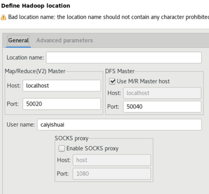Switch to the Advanced parameters tab
Screen dimensions: 209x194
[64, 40]
